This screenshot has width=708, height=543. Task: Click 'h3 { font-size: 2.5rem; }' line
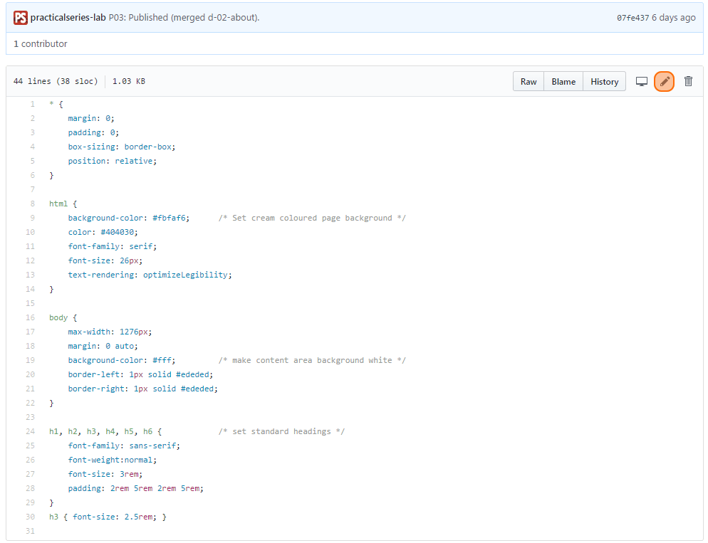108,517
